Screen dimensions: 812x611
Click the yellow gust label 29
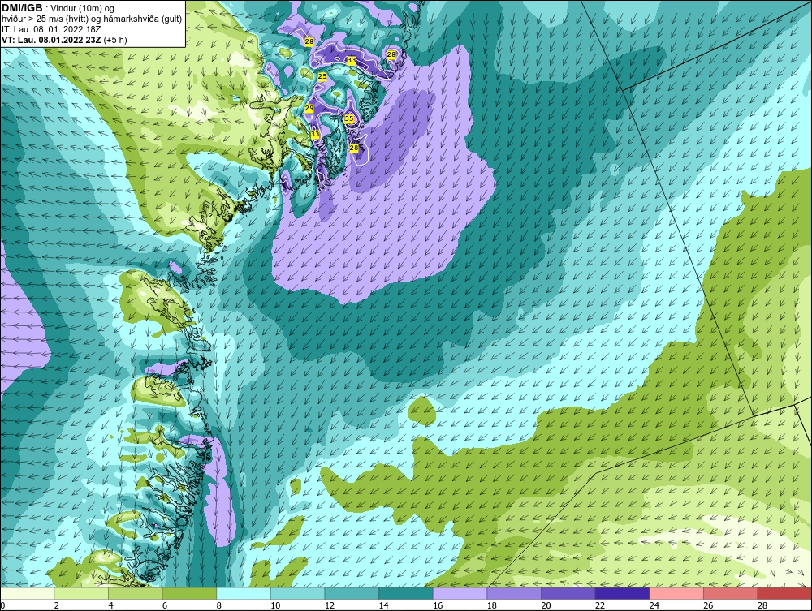tap(309, 108)
